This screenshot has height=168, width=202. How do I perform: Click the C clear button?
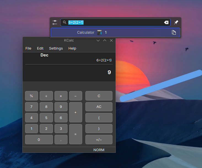tap(99, 96)
